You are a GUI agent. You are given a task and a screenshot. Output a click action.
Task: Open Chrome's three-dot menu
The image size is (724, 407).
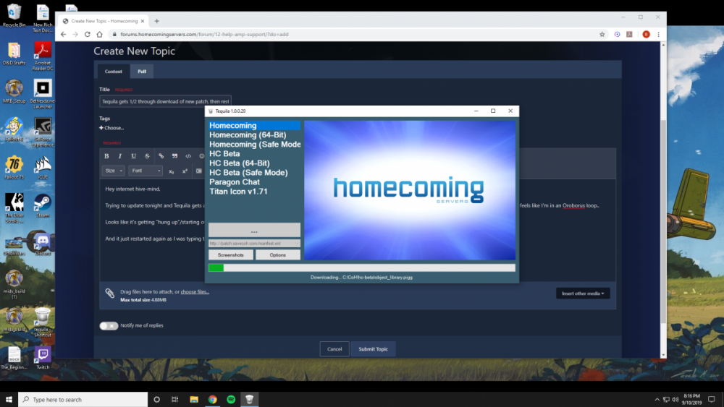658,34
